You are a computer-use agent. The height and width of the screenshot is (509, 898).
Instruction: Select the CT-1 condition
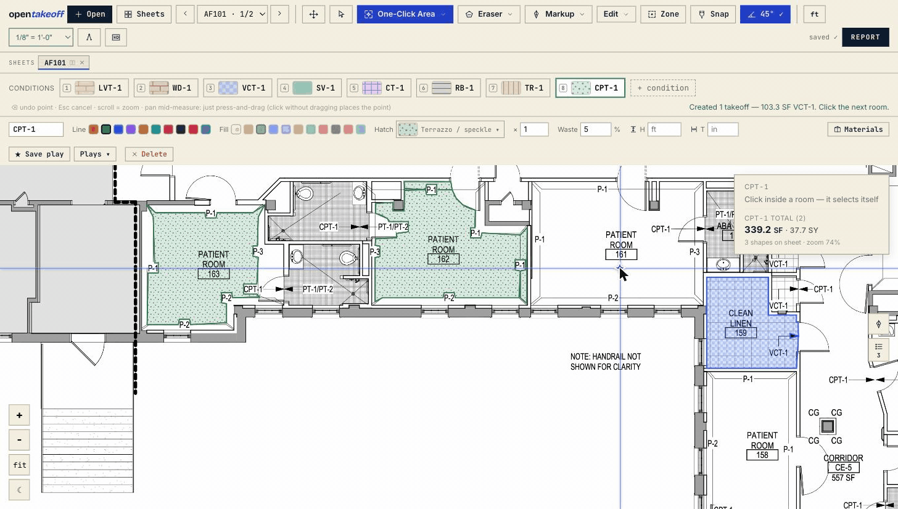[379, 88]
